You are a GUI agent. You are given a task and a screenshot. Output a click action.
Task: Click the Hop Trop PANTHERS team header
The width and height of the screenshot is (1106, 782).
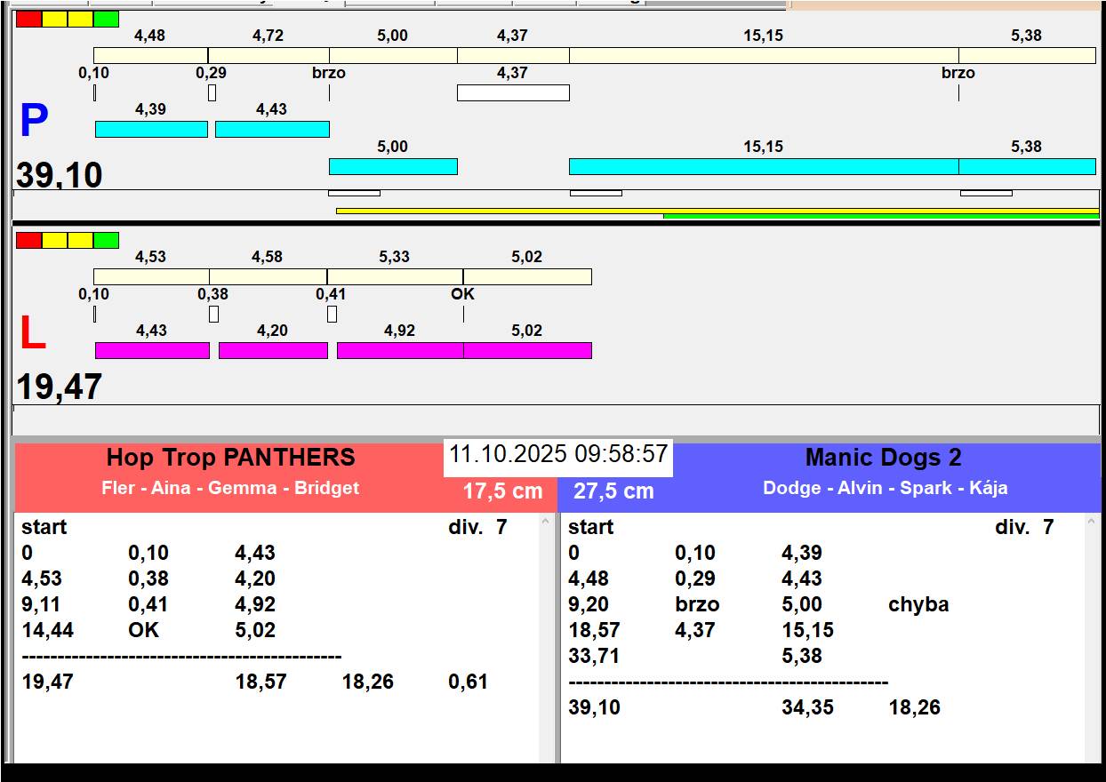(x=231, y=458)
